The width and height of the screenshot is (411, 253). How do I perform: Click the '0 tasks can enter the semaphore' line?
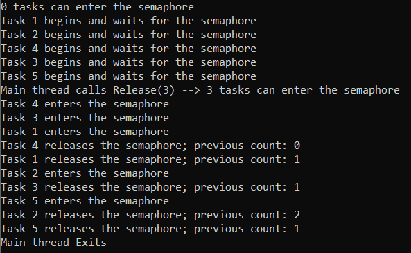(x=97, y=7)
